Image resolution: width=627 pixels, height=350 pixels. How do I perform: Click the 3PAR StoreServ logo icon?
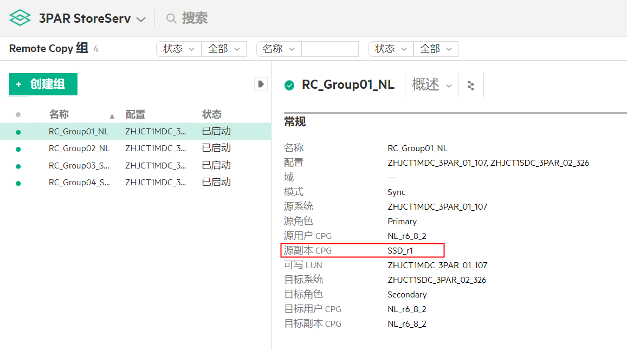pyautogui.click(x=20, y=18)
